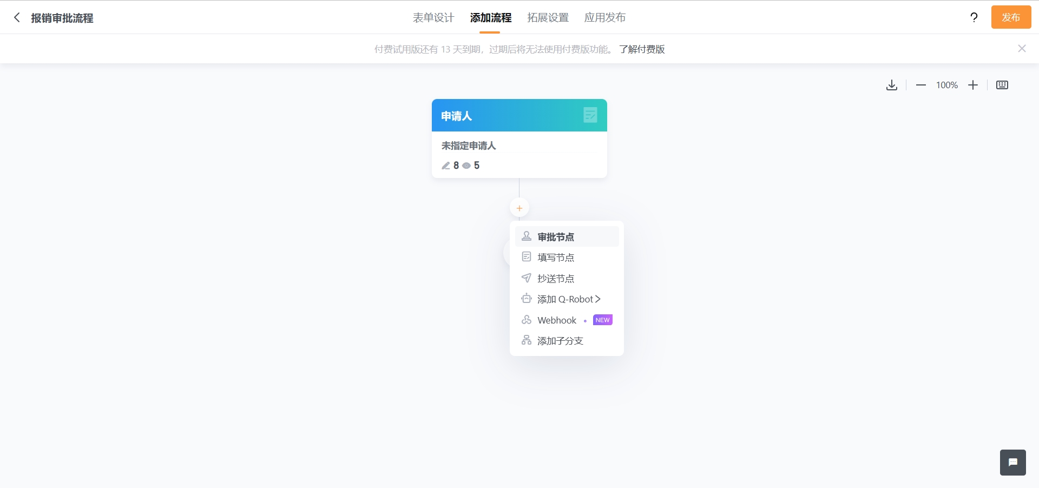Click the form icon on 申请人 node
Screen dimensions: 1039x488
click(590, 115)
